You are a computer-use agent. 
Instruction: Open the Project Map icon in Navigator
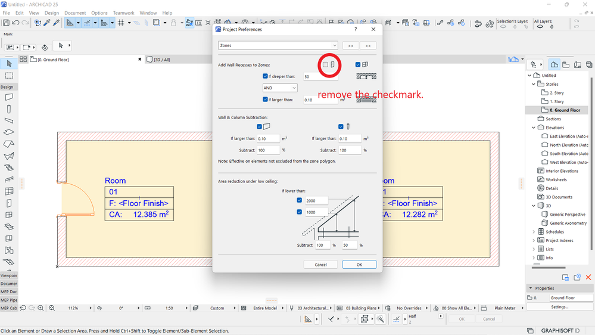(x=554, y=64)
